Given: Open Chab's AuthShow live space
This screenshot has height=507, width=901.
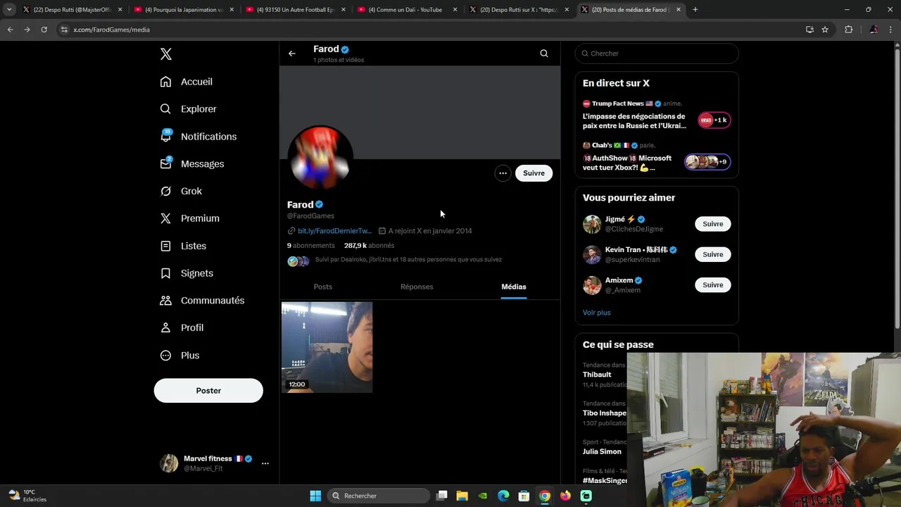Looking at the screenshot, I should pos(656,156).
